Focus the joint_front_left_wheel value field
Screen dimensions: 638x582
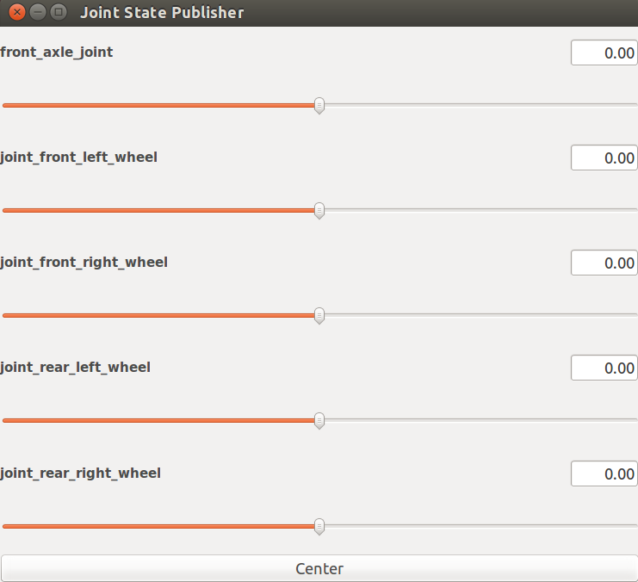(604, 158)
